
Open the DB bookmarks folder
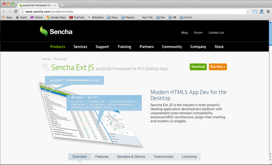[x=172, y=17]
